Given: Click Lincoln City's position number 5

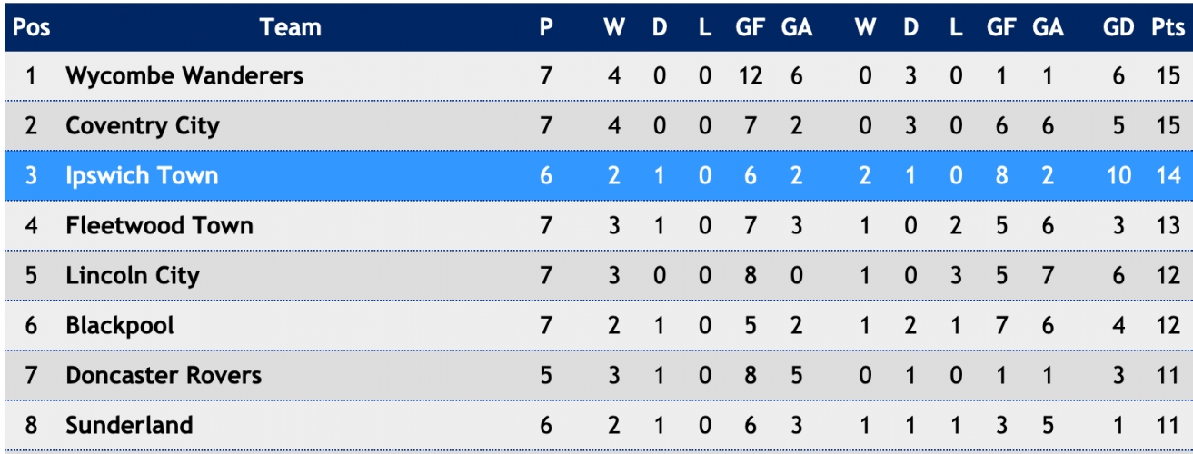Looking at the screenshot, I should coord(31,275).
